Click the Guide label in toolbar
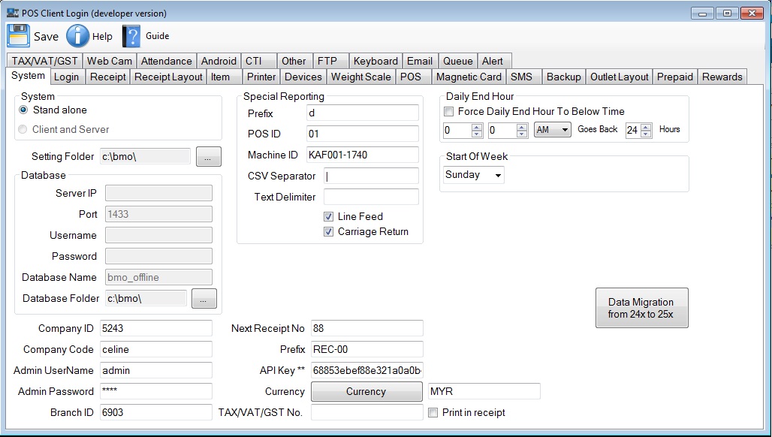 point(158,36)
